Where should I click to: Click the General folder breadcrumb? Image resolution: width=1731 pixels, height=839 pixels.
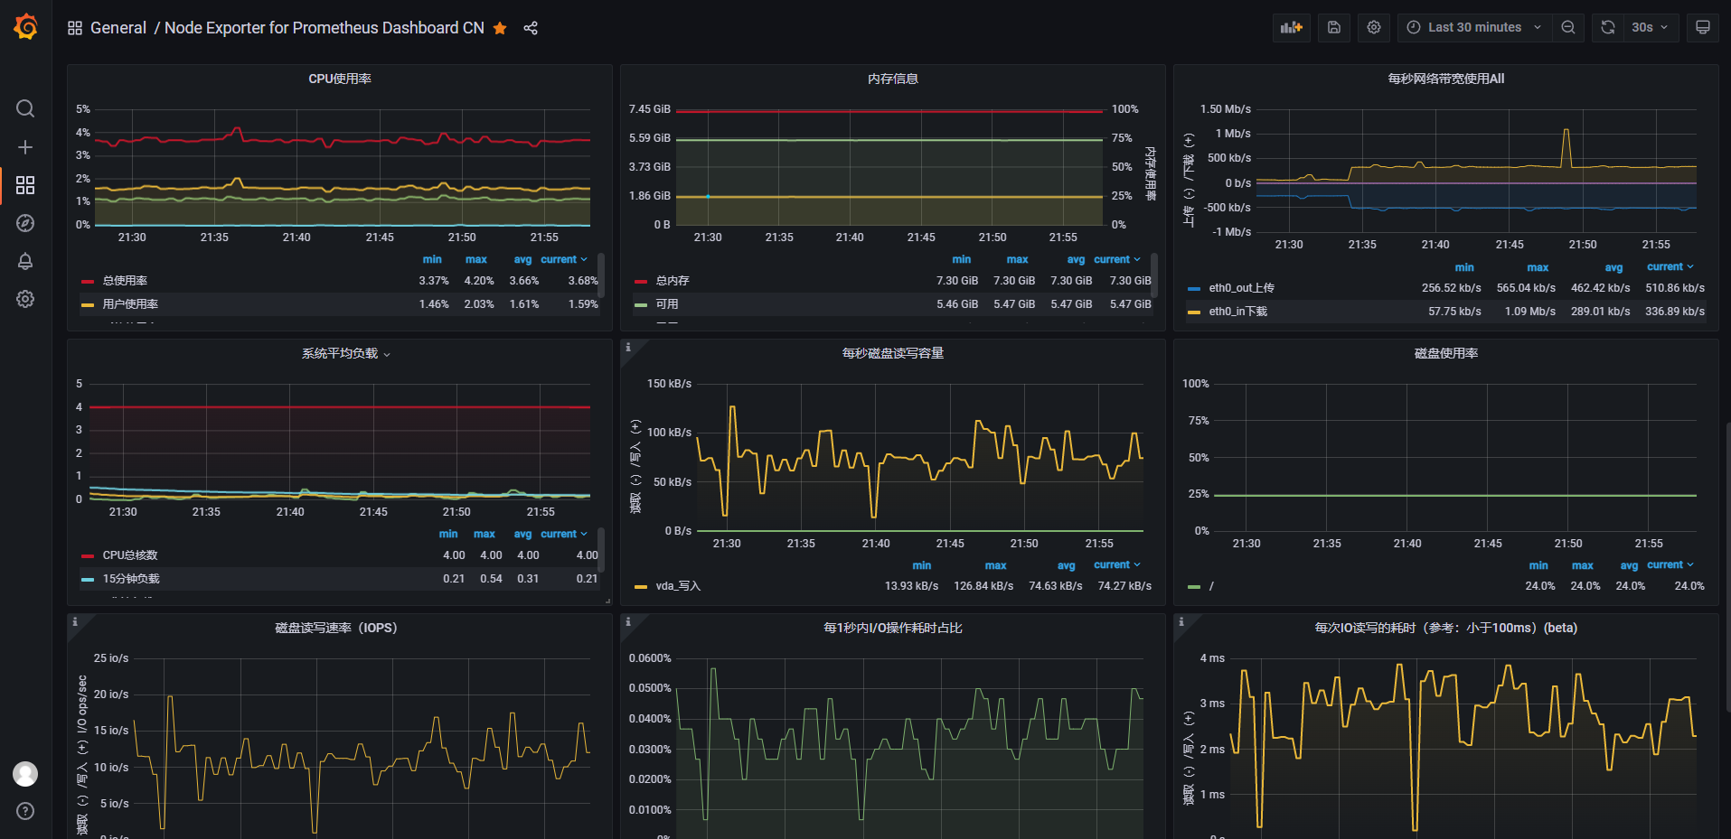click(118, 28)
